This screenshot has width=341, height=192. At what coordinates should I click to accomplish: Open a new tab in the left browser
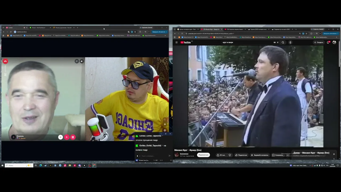pyautogui.click(x=78, y=27)
